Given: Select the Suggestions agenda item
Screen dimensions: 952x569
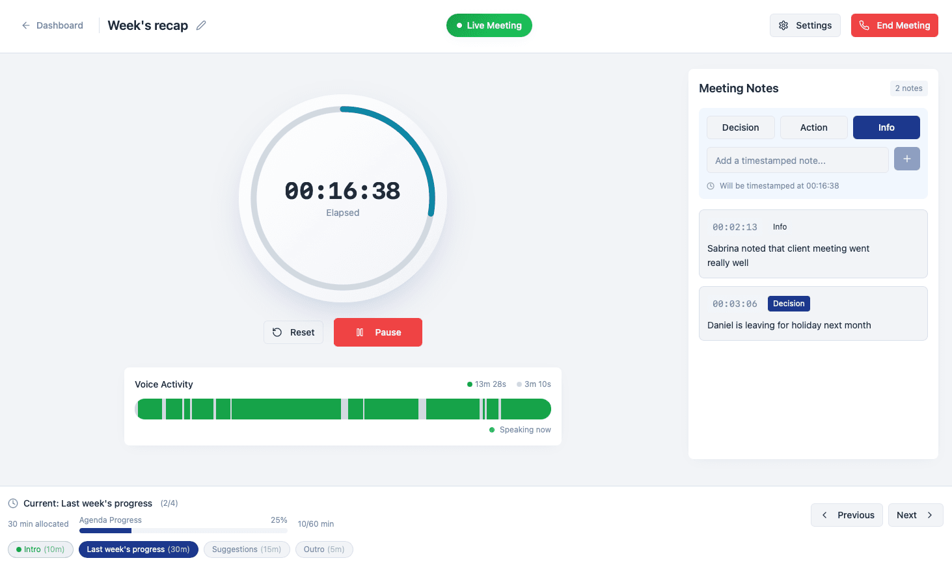Looking at the screenshot, I should [x=247, y=549].
